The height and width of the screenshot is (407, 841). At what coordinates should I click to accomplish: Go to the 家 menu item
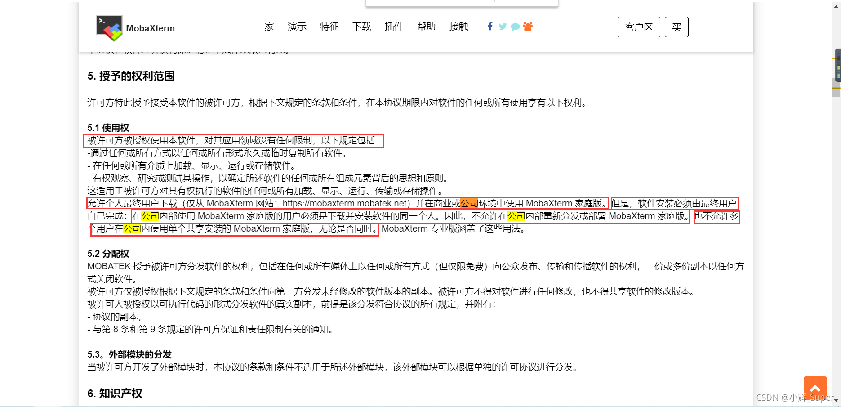point(269,27)
